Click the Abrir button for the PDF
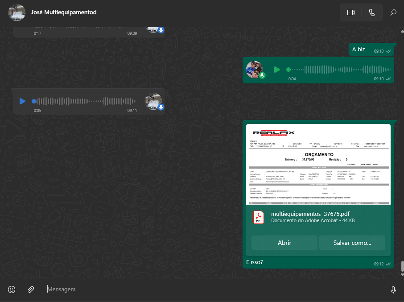This screenshot has width=404, height=302. 284,243
